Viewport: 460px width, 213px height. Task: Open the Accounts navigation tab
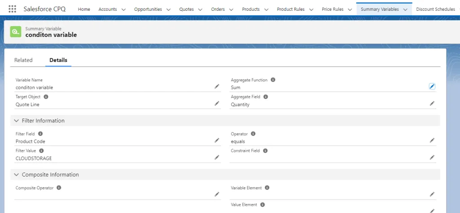[108, 9]
